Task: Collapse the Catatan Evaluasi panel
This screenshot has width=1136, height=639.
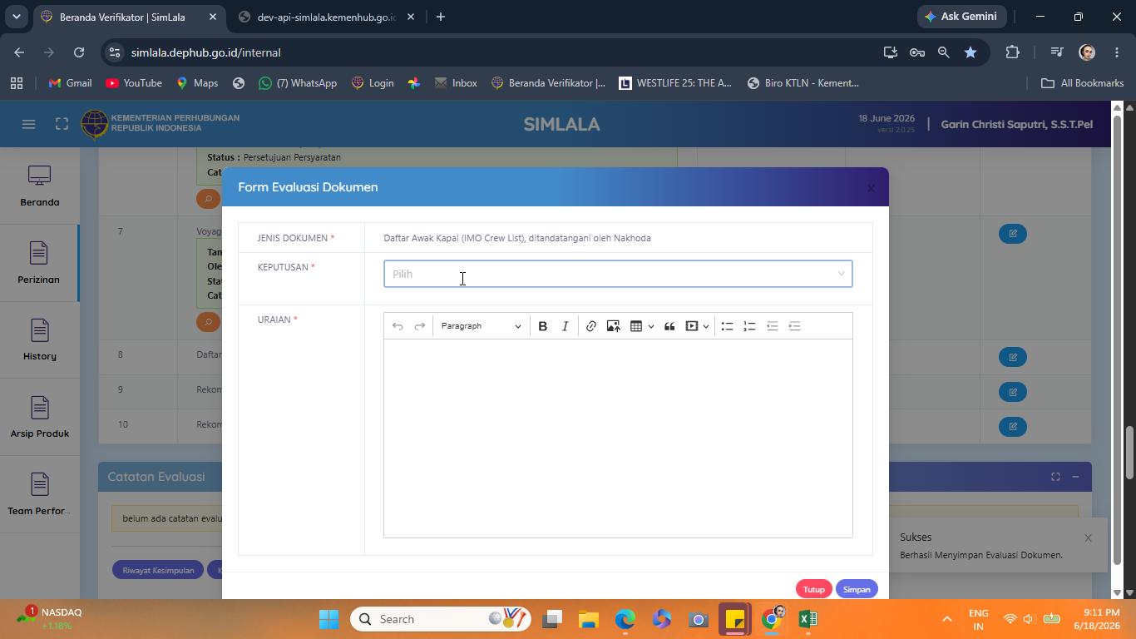Action: tap(1075, 477)
